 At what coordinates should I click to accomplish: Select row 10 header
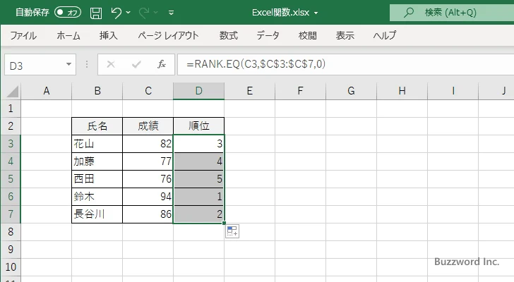(11, 267)
